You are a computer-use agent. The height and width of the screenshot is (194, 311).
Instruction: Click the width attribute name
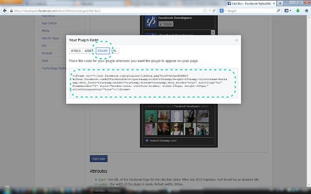(x=103, y=184)
